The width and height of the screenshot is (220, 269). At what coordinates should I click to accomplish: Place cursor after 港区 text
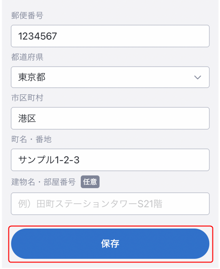click(x=37, y=118)
